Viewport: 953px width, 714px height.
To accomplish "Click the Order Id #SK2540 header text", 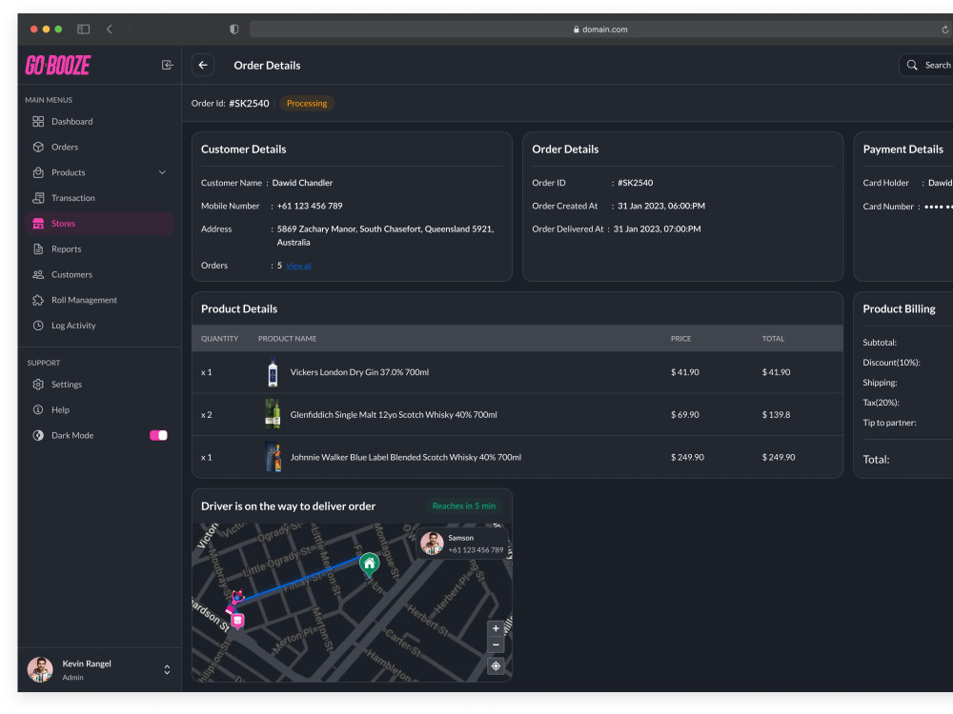I will (x=231, y=103).
